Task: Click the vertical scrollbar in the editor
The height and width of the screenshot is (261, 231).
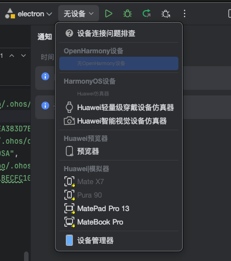Action: tap(26, 256)
